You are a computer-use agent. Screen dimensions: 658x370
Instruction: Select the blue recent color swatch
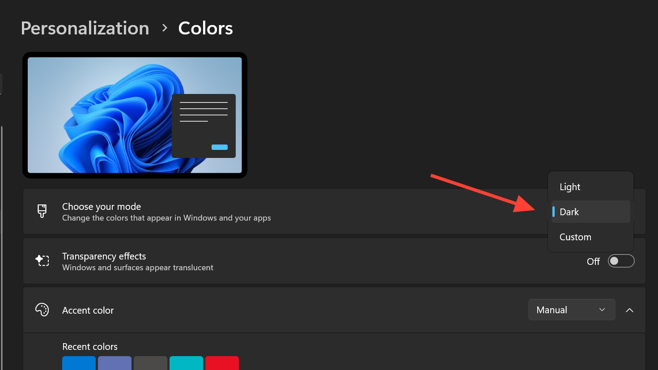79,363
